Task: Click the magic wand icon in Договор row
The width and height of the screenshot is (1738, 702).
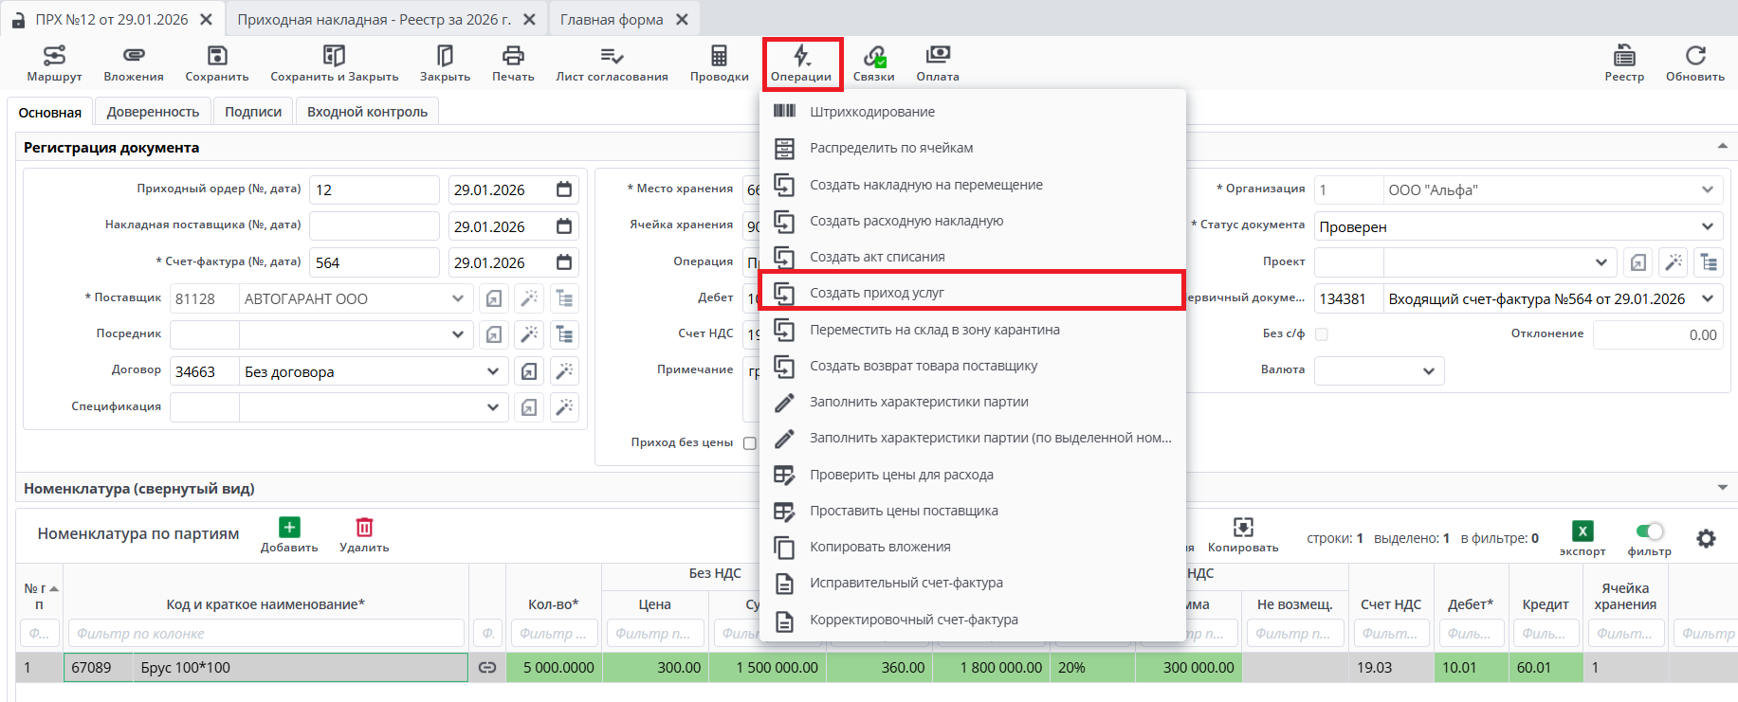Action: point(564,371)
